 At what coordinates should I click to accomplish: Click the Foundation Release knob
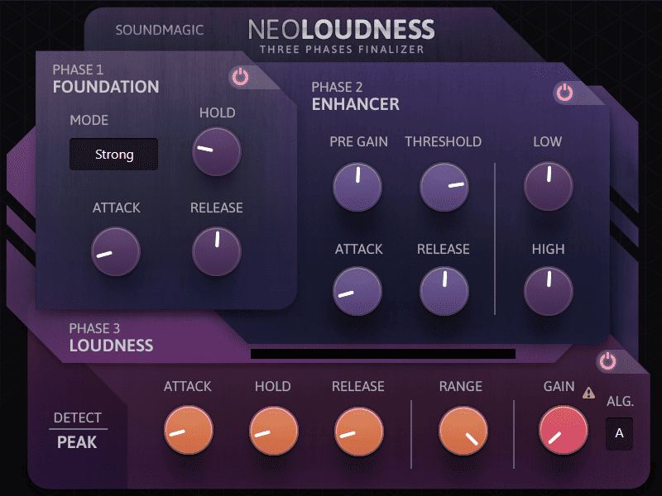tap(217, 251)
